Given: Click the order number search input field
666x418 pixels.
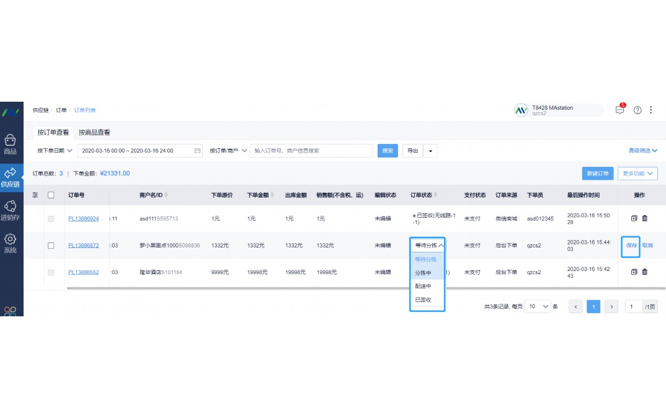Looking at the screenshot, I should coord(310,150).
